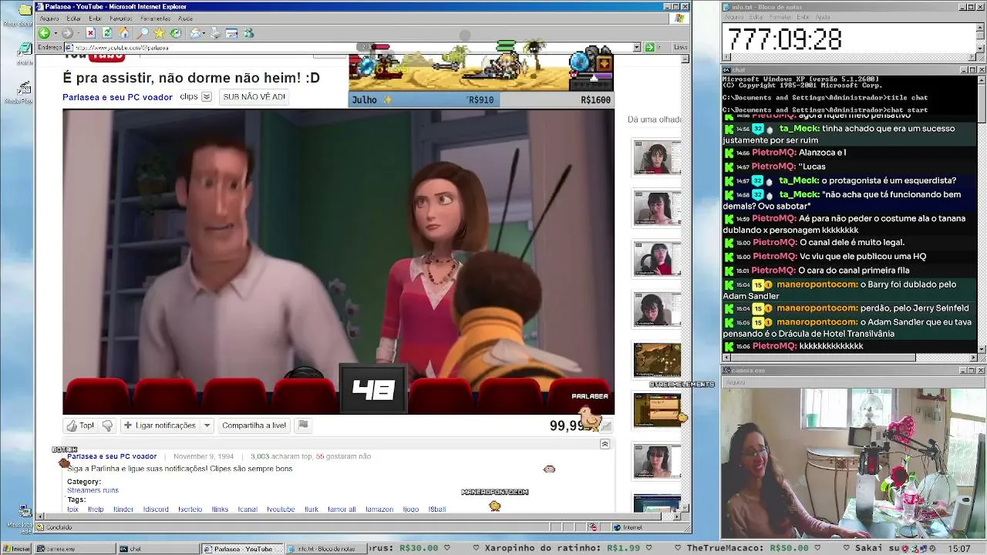Open the Search magnifier in IE toolbar
Viewport: 987px width, 555px height.
tap(143, 33)
